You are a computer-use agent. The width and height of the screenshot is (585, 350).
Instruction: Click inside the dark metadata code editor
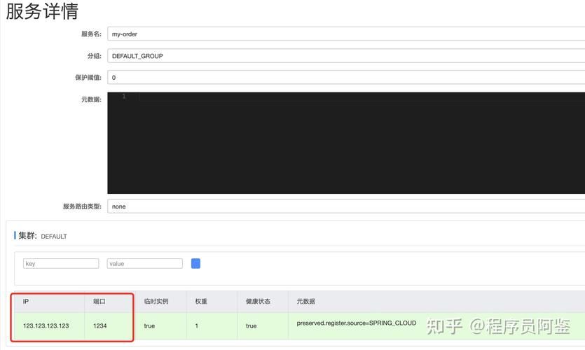tap(346, 143)
